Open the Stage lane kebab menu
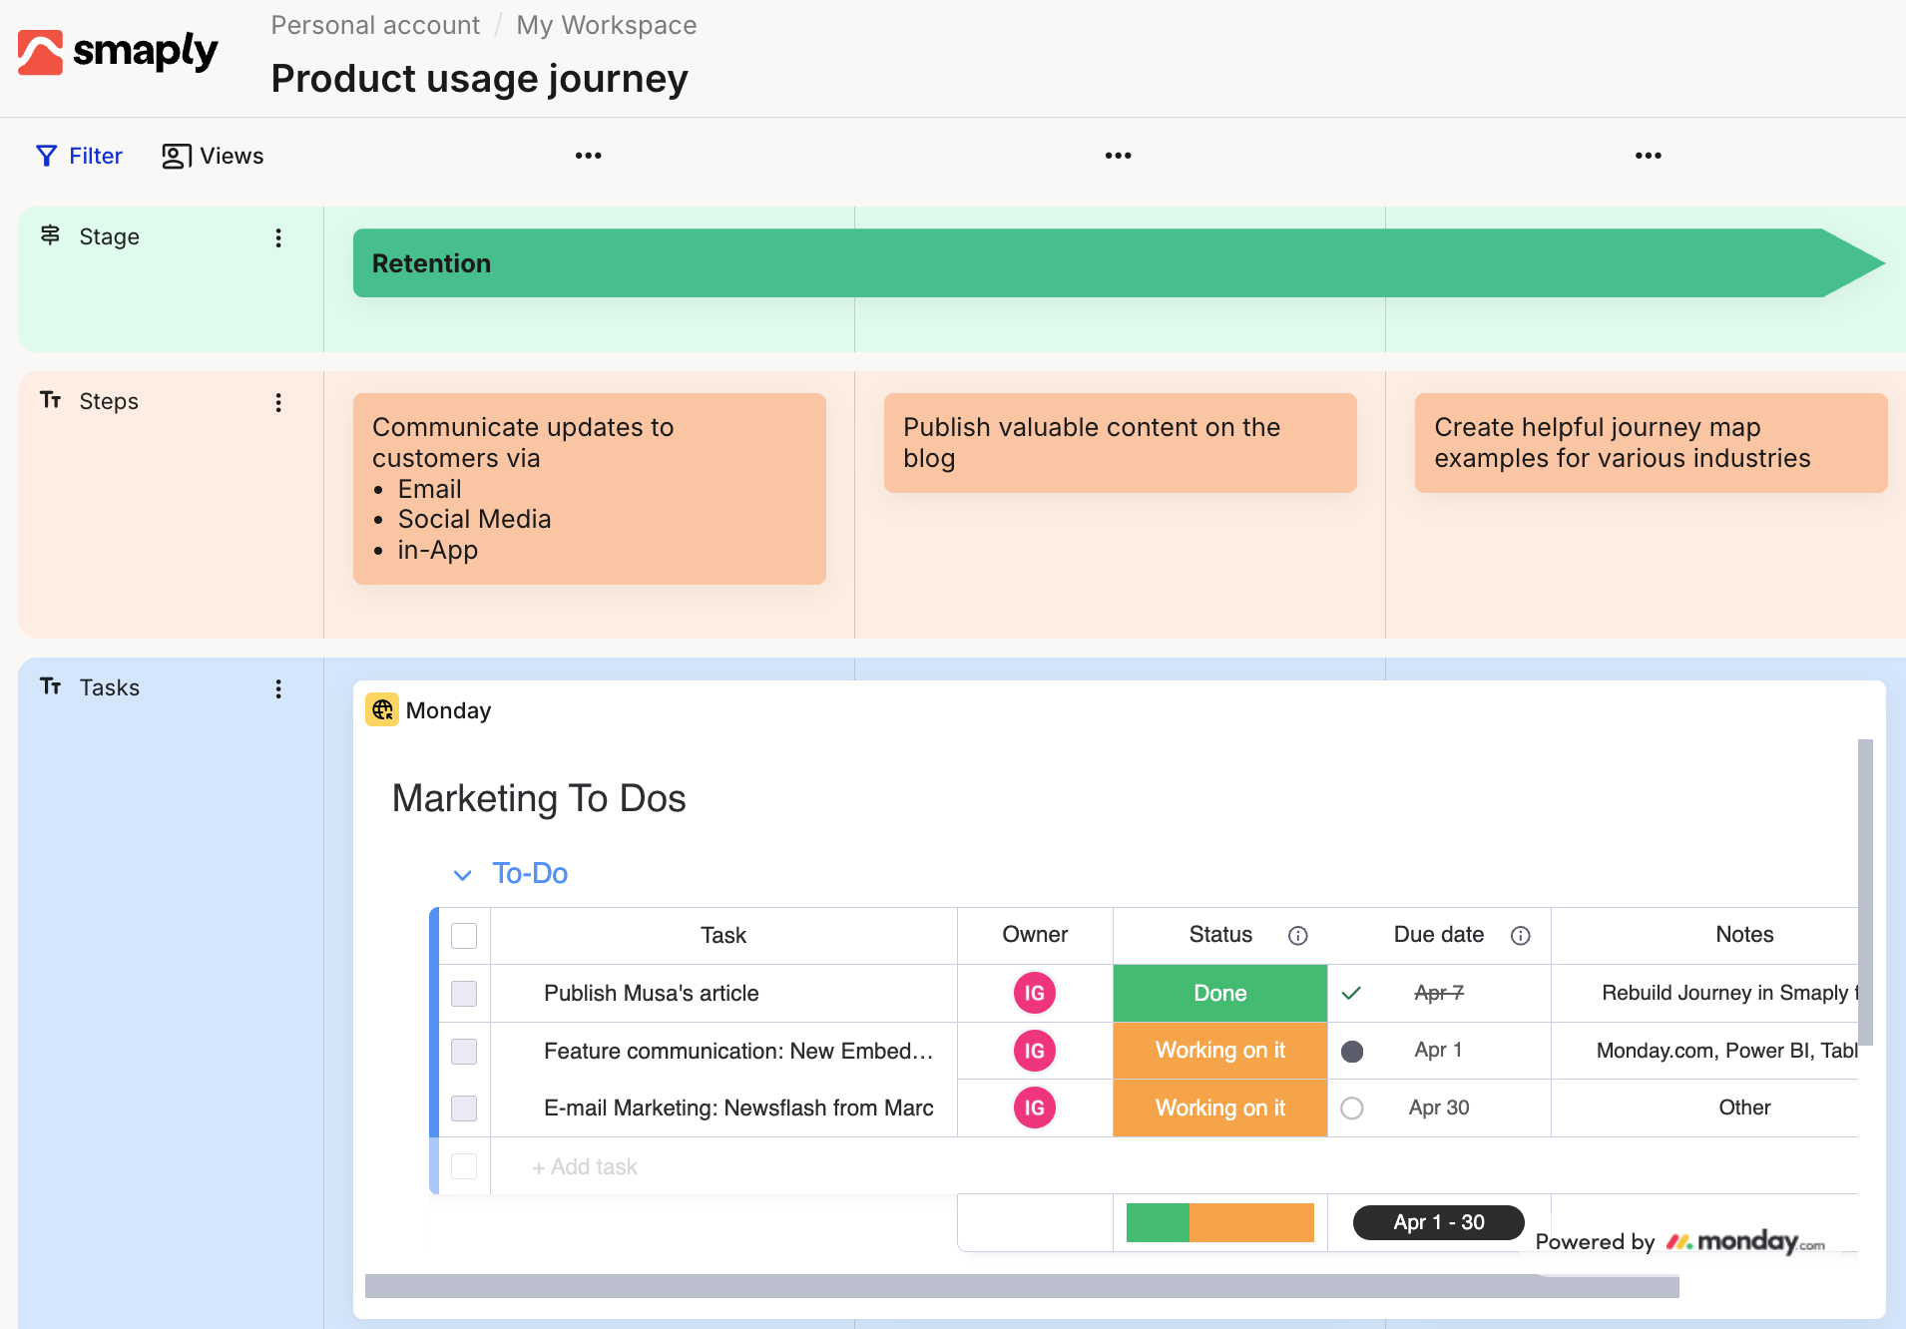Screen dimensions: 1906x1329 point(278,237)
